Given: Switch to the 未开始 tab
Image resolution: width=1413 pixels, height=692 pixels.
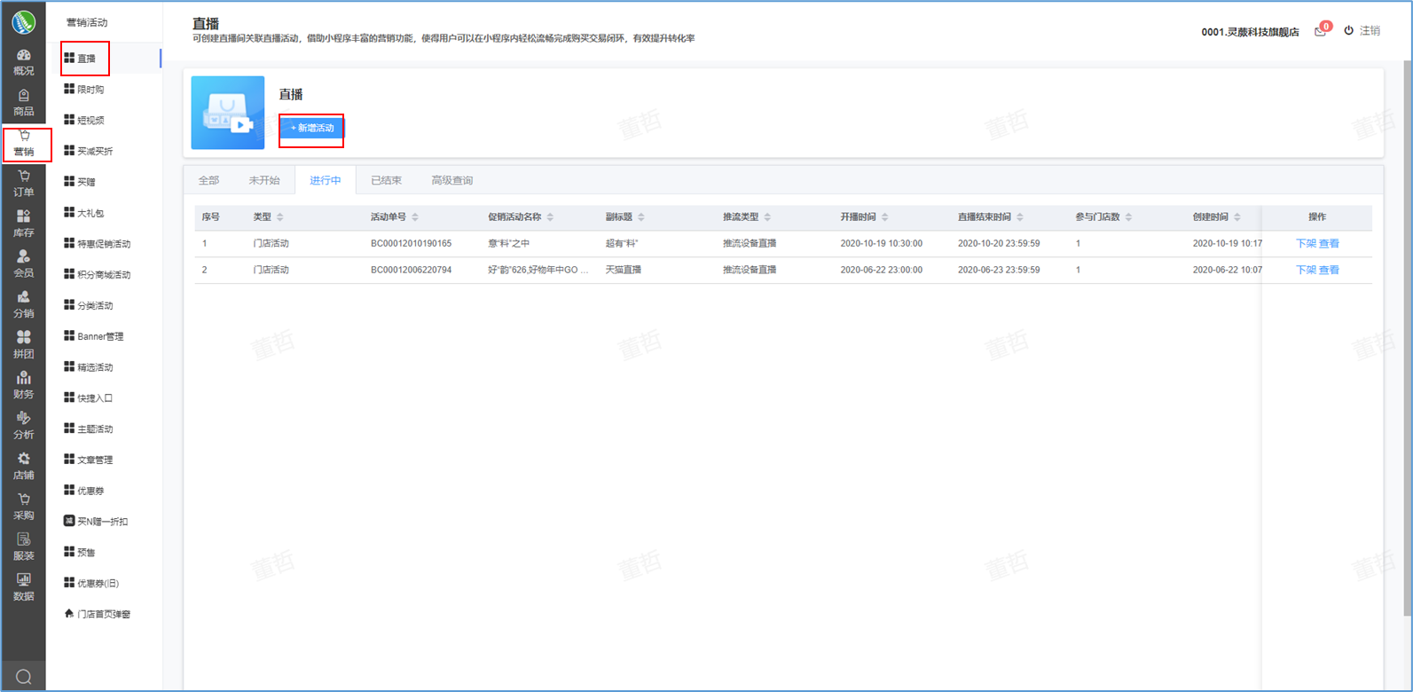Looking at the screenshot, I should tap(264, 180).
